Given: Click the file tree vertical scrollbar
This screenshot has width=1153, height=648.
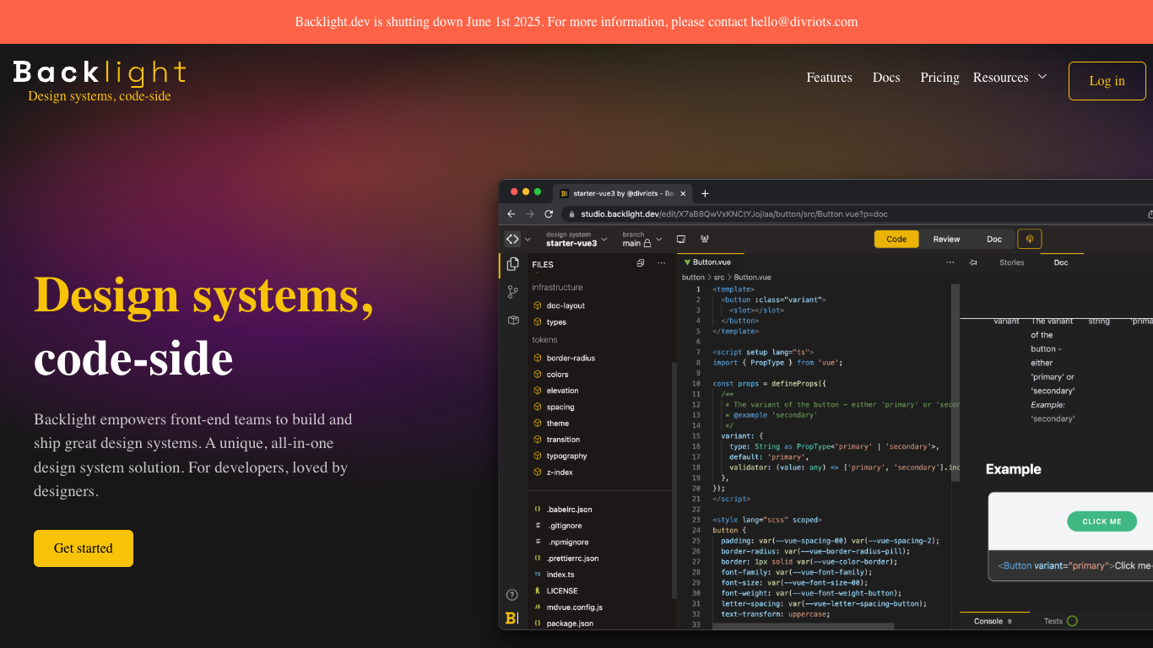Looking at the screenshot, I should 674,481.
